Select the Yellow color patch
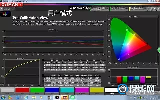The height and width of the screenshot is (100, 160). (x=96, y=91)
